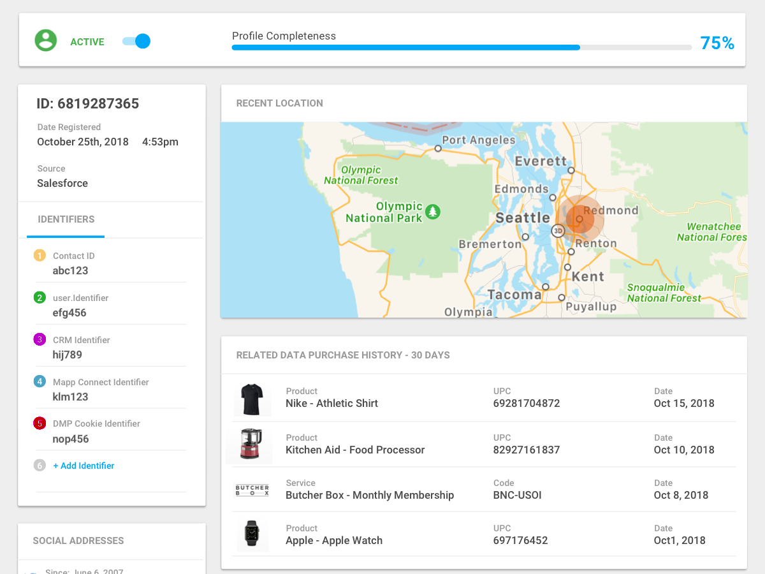Click the yellow number 1 Contact ID badge

[x=40, y=256]
